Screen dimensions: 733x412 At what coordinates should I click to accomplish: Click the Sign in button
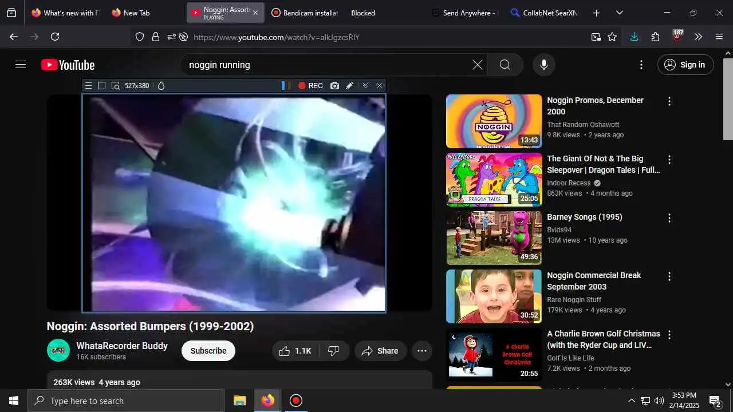click(685, 65)
